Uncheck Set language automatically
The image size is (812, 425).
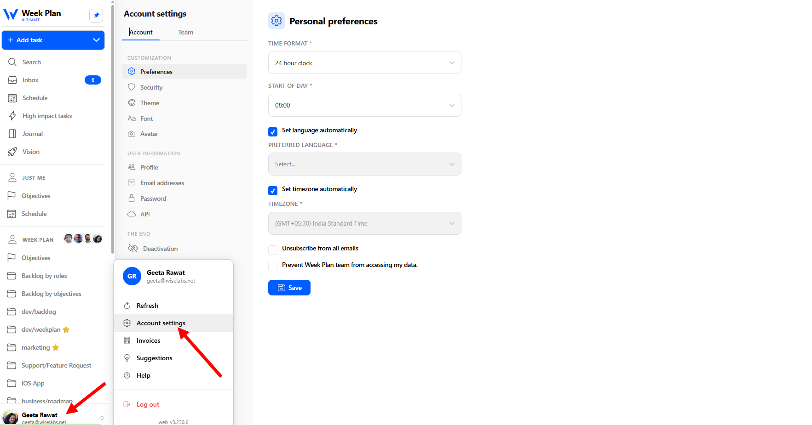tap(273, 132)
